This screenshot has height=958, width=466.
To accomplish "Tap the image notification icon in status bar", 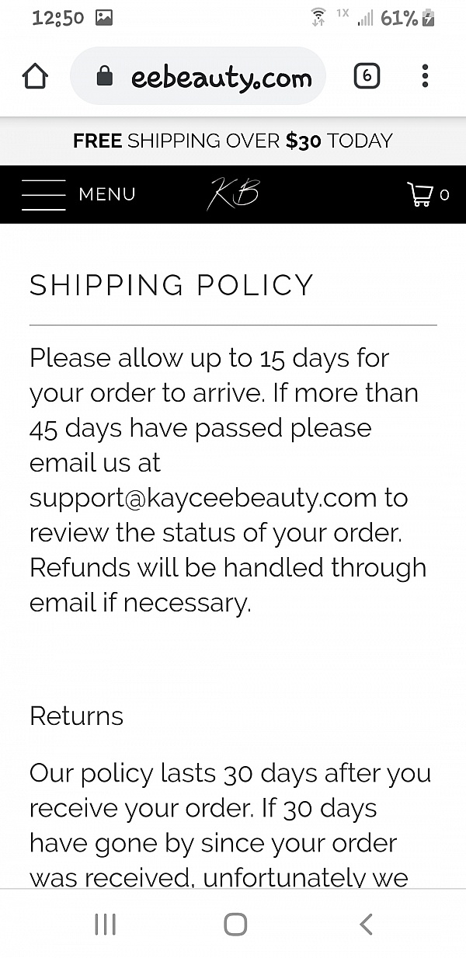I will pyautogui.click(x=104, y=18).
